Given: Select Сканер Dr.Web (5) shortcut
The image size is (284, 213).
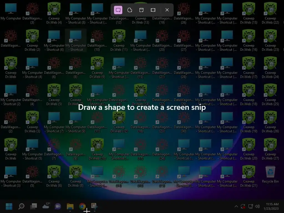Looking at the screenshot, I should 54,95.
